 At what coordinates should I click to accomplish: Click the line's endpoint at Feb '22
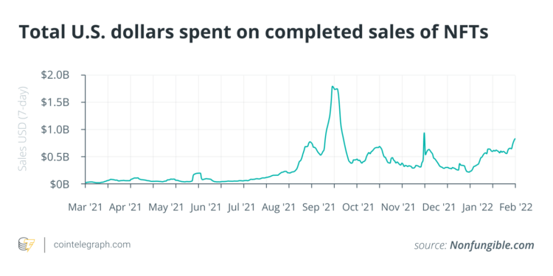pos(515,138)
